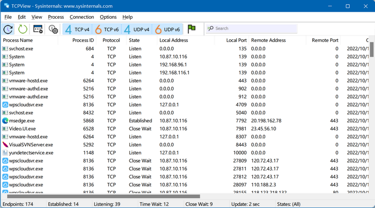Click cloud icon of wpscloudsvr.exe port 27812
375x208 pixels.
[5, 177]
